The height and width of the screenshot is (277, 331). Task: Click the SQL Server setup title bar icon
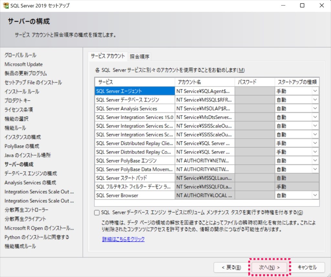click(x=6, y=5)
